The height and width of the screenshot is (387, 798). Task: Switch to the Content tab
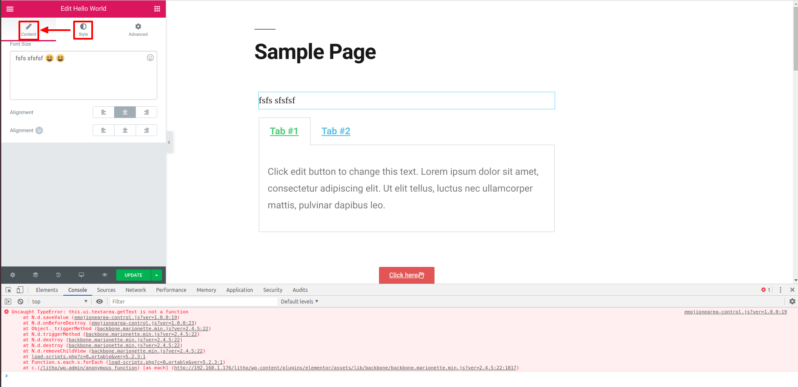(x=28, y=30)
